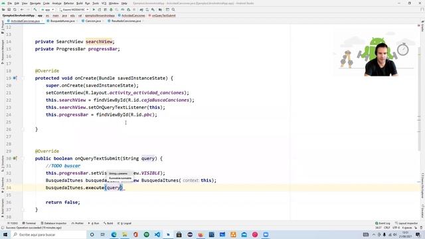Image resolution: width=425 pixels, height=239 pixels.
Task: Open the app run configuration dropdown
Action: click(47, 9)
